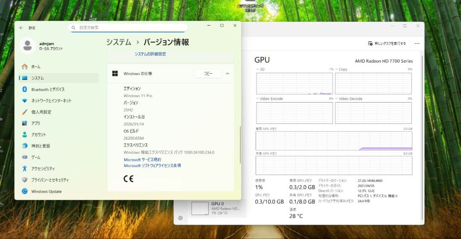This screenshot has width=461, height=239.
Task: Click the version value 25H2
Action: click(128, 110)
